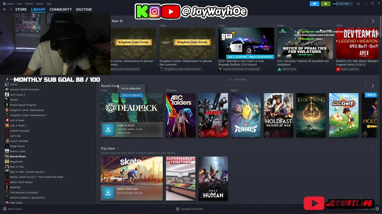Click the Kingdom Come: Deliverance II news icon

click(161, 69)
